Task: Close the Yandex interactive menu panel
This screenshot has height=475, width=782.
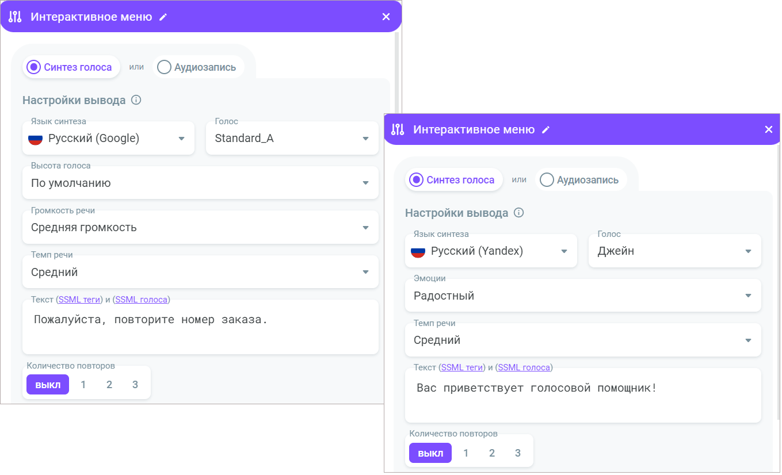Action: [769, 129]
